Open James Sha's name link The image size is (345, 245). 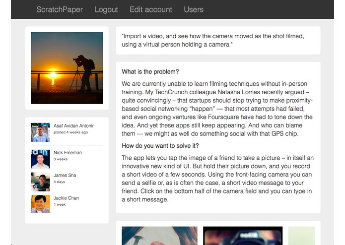coord(65,176)
